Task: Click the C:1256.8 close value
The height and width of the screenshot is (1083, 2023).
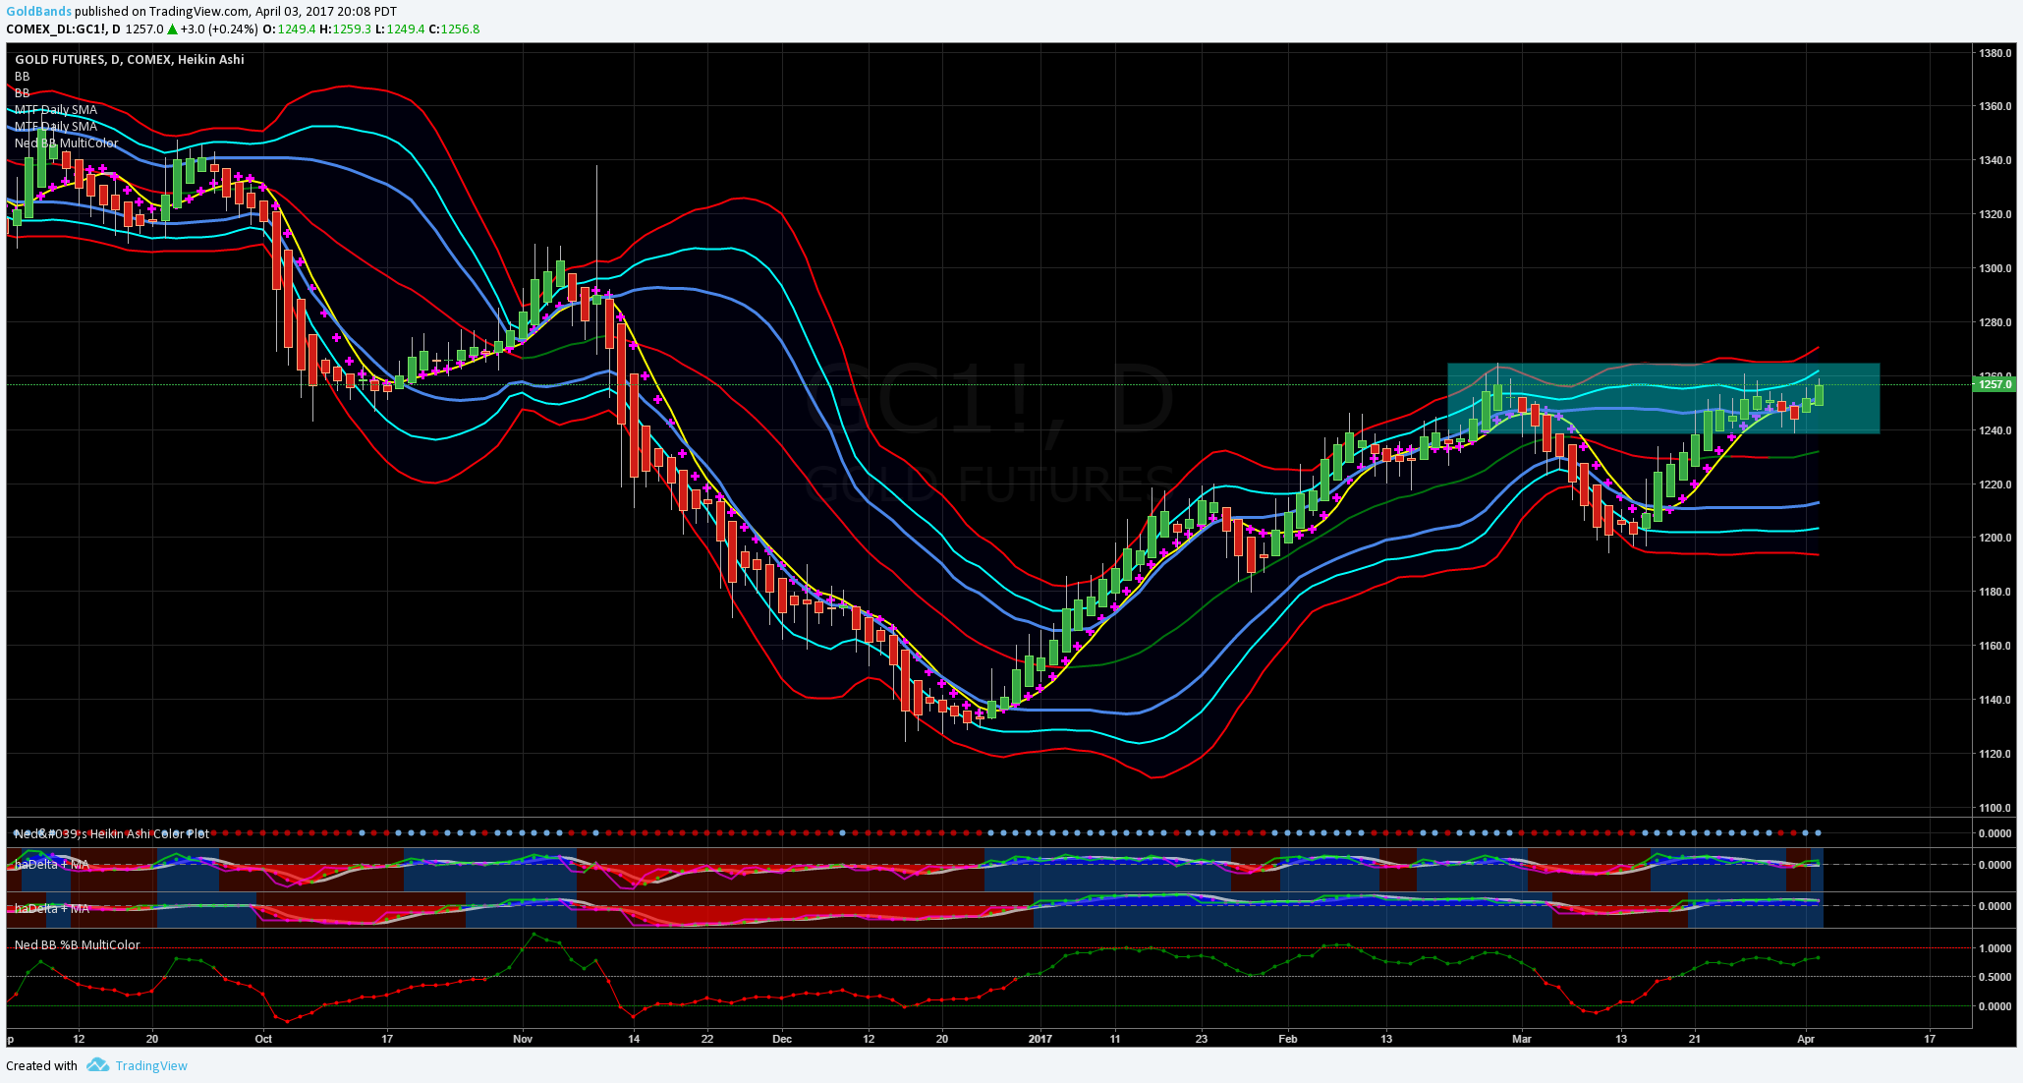Action: click(x=454, y=29)
